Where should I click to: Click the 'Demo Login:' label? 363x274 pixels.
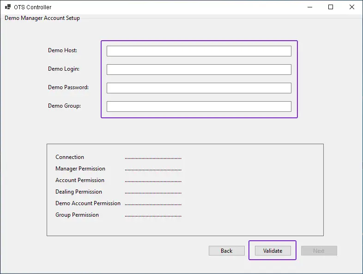tap(63, 69)
